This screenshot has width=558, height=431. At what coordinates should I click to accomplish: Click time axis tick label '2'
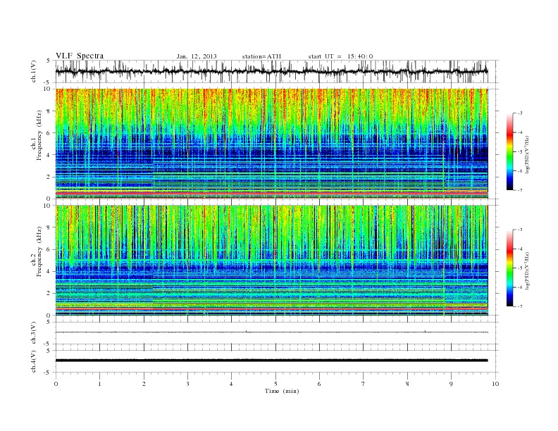(144, 384)
